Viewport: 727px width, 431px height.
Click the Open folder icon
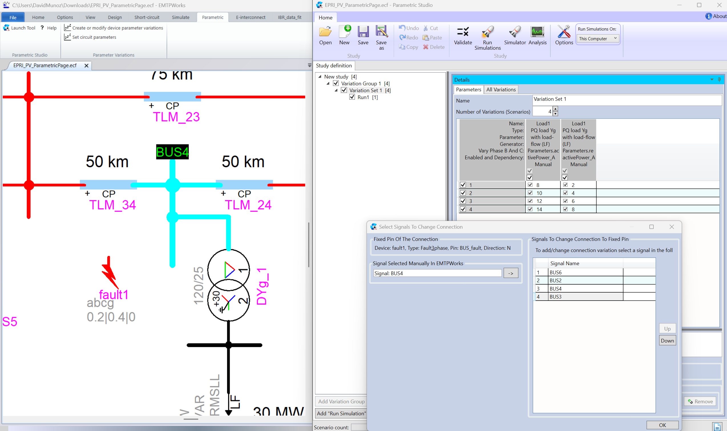(x=325, y=32)
